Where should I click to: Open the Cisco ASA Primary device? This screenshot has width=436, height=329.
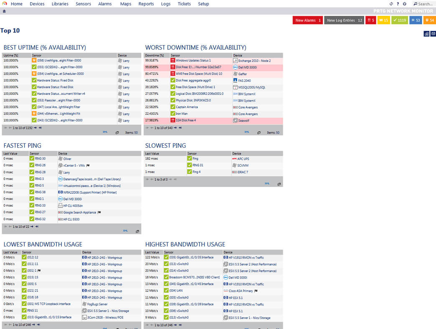coord(241,291)
